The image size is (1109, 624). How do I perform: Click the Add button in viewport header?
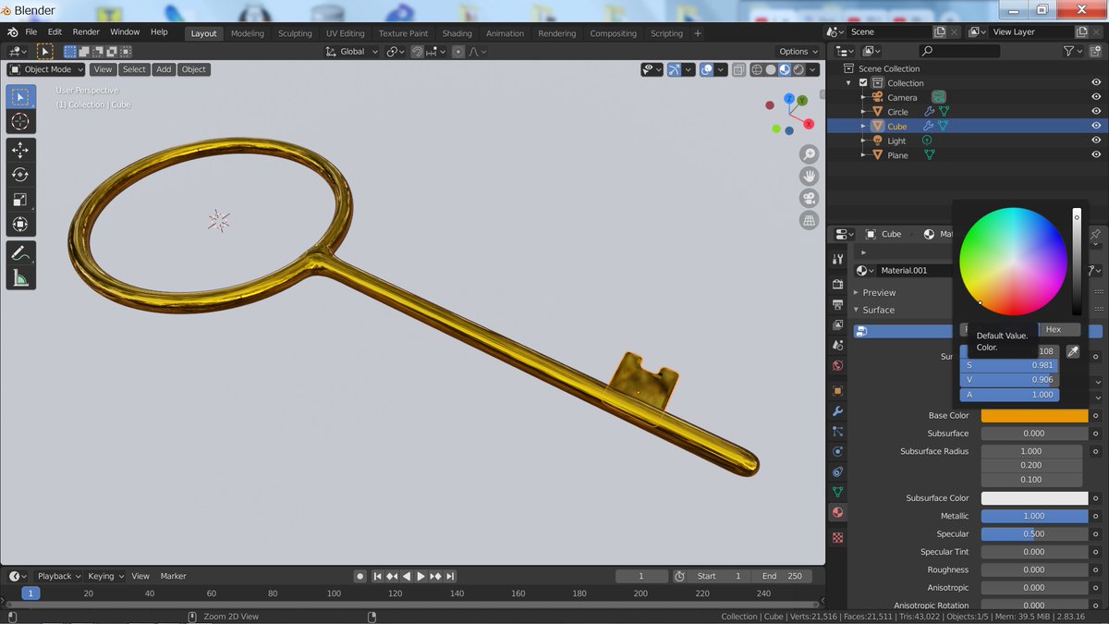tap(164, 69)
